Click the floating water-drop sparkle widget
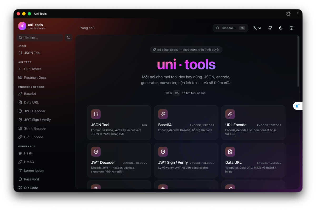316x210 pixels. (298, 106)
